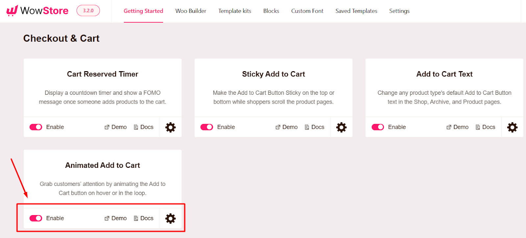526x238 pixels.
Task: Open settings gear on Add to Cart Text
Action: 512,127
